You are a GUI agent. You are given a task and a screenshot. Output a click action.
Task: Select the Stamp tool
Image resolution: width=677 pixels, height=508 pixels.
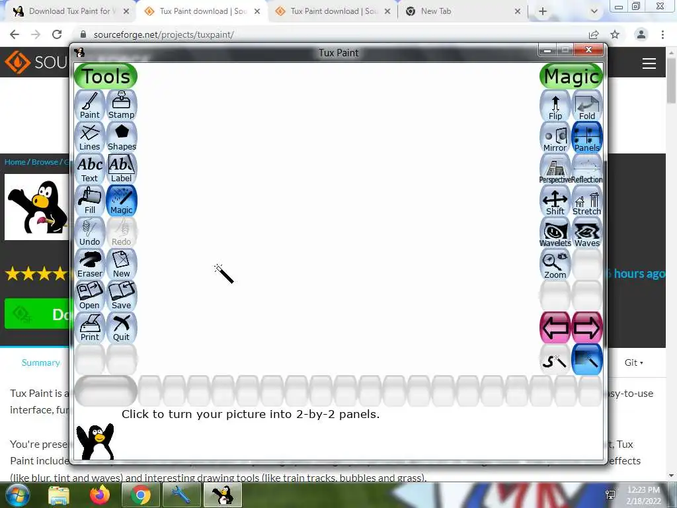pos(122,105)
